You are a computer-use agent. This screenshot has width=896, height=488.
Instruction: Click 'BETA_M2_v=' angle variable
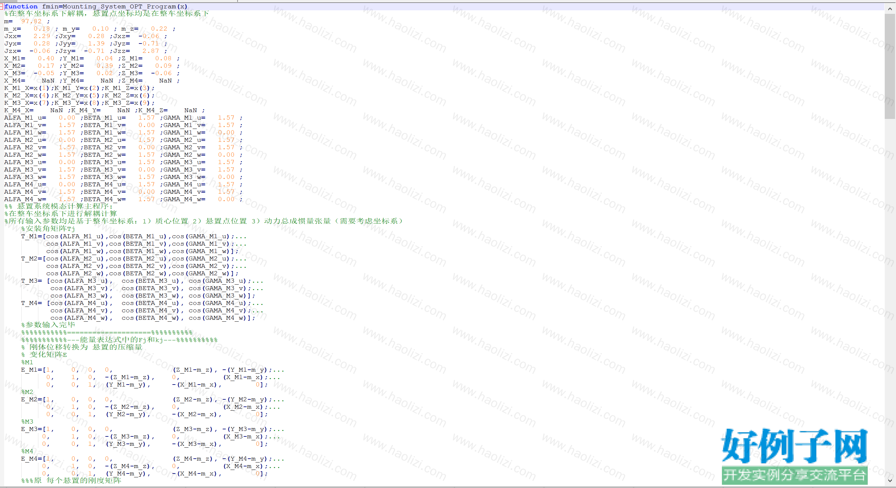[105, 148]
